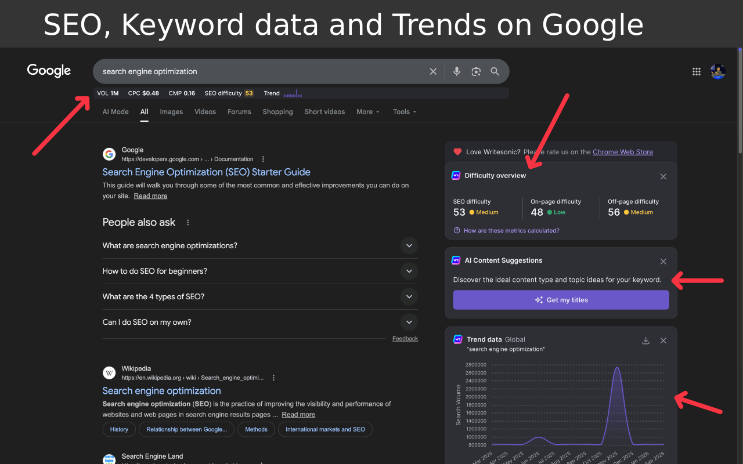Start voice search with microphone icon

coord(457,71)
